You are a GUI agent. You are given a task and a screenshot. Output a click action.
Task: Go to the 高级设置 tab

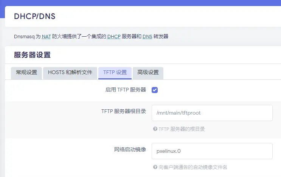(x=148, y=73)
